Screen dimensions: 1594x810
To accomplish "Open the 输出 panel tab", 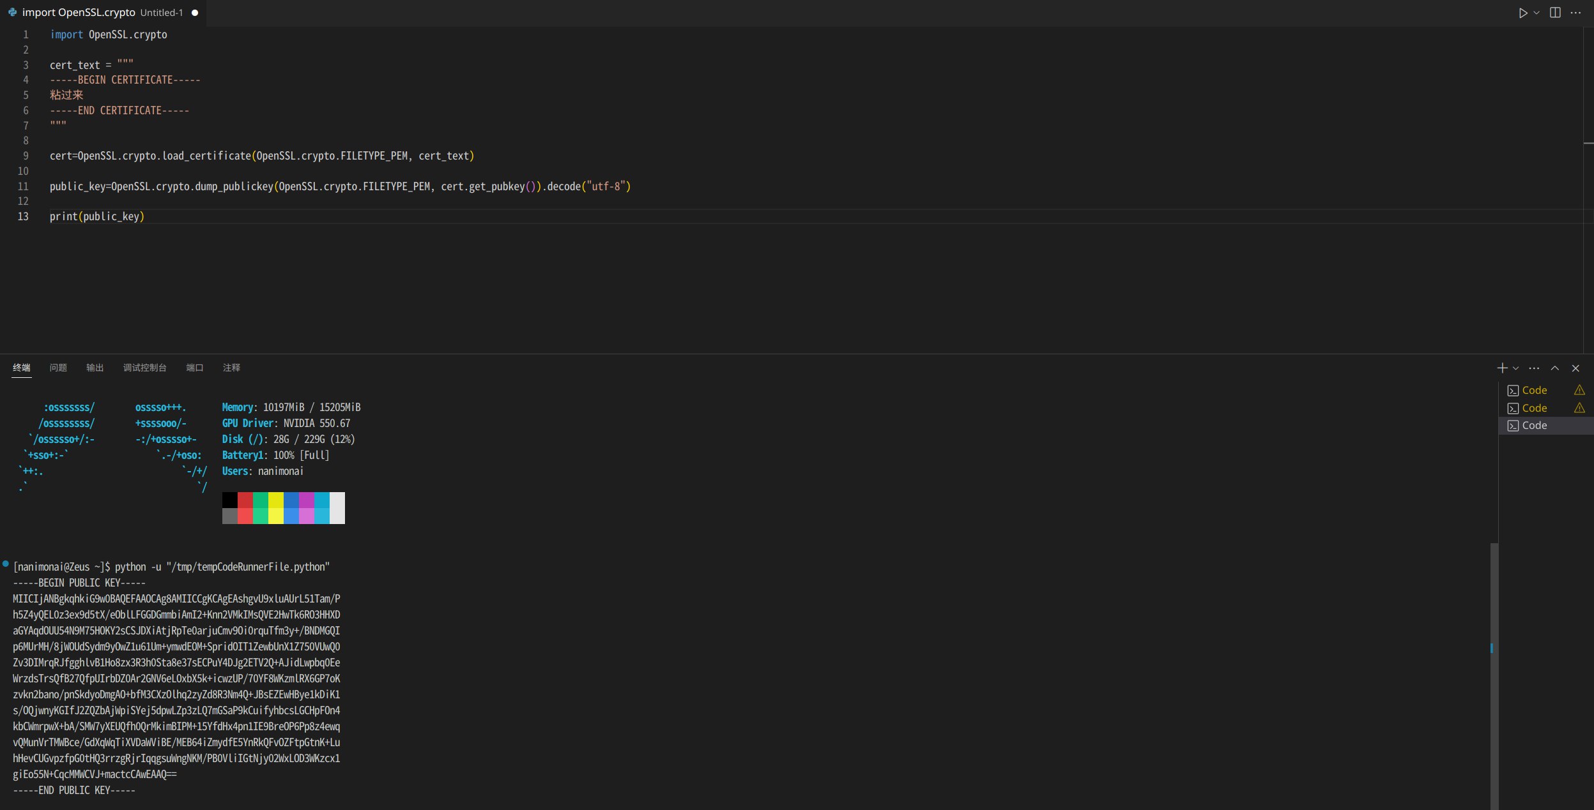I will pyautogui.click(x=95, y=368).
